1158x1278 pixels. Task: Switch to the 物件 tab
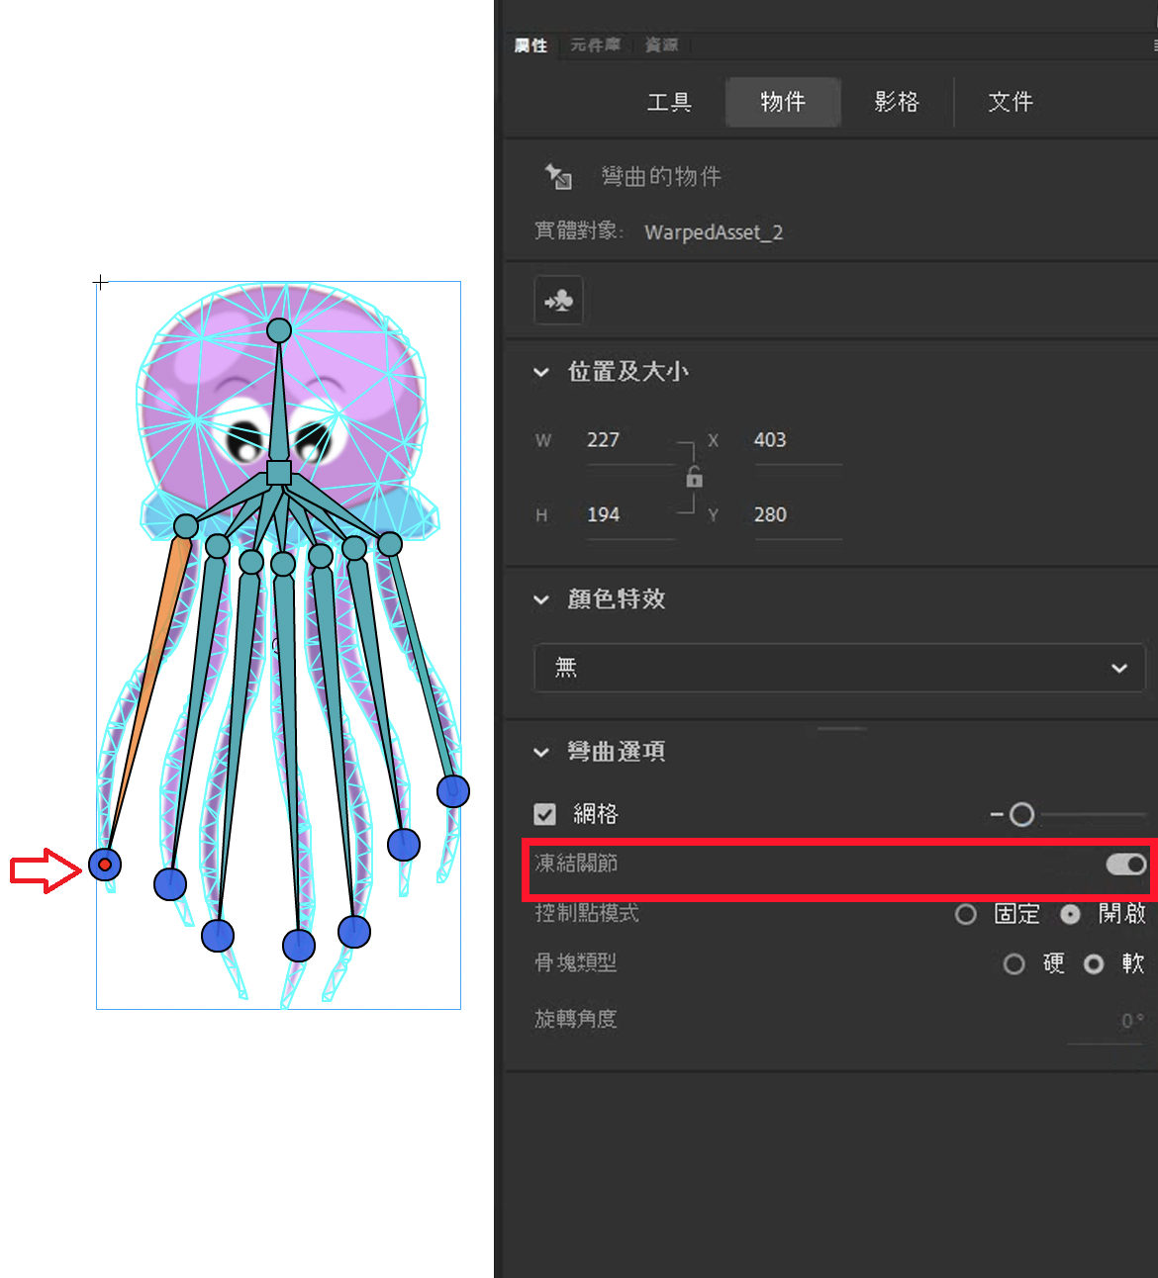click(783, 102)
